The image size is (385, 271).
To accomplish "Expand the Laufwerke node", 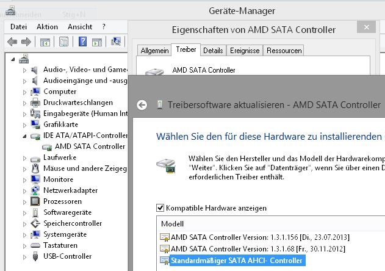I will [24, 158].
